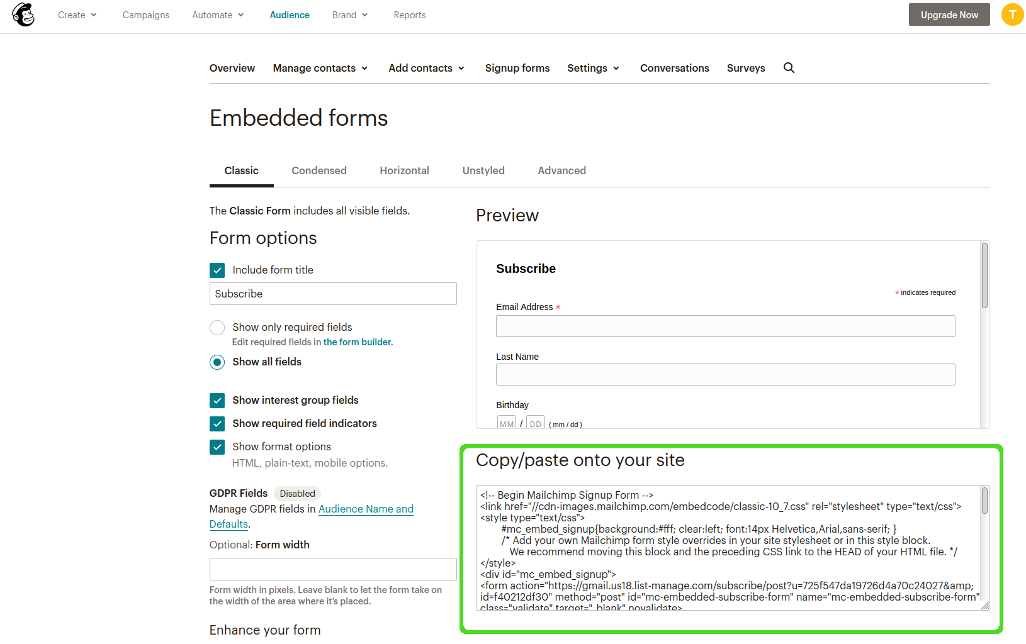Expand the Brand dropdown menu
Image resolution: width=1026 pixels, height=644 pixels.
[350, 15]
